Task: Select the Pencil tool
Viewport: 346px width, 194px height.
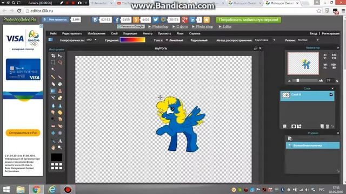Action: (53, 77)
